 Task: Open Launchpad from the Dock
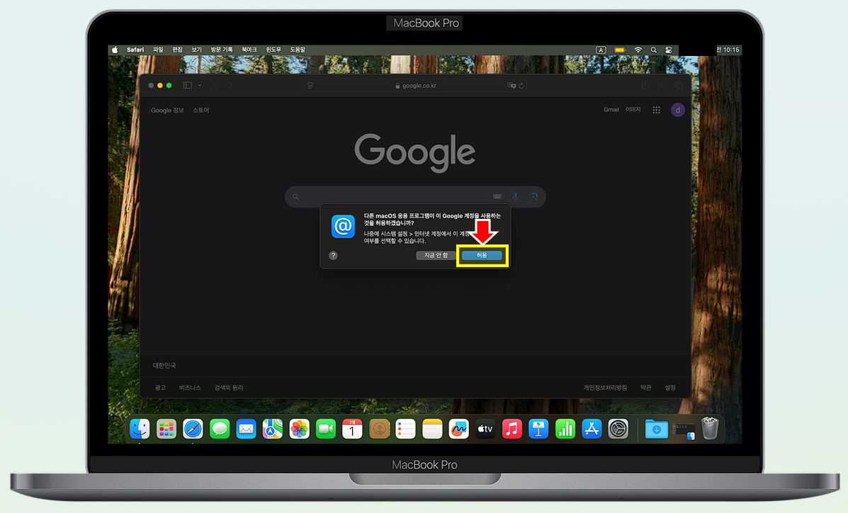pos(166,429)
